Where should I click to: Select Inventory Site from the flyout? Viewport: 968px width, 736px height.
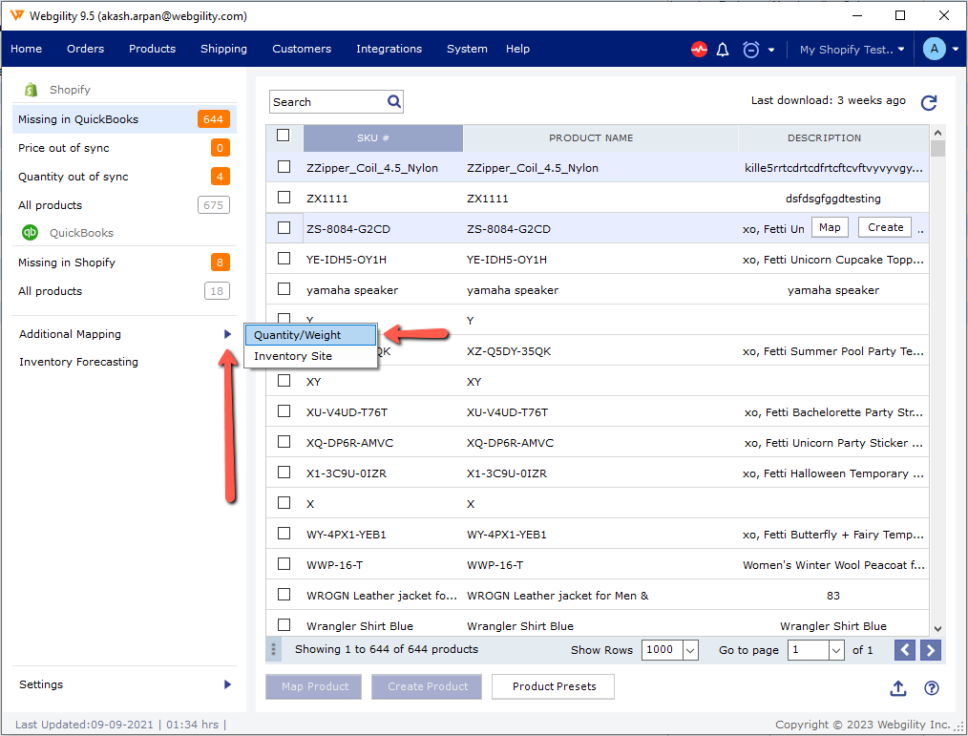[x=310, y=356]
